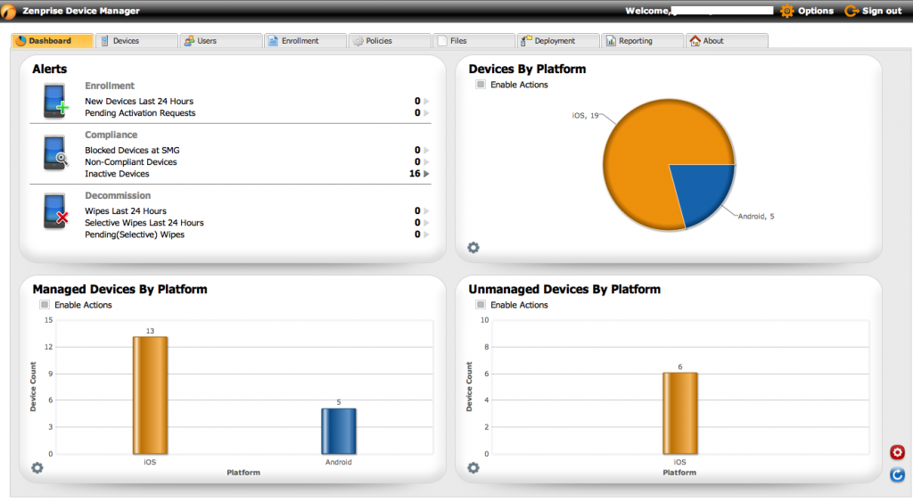Tick Enable Actions in Managed Devices panel
Screen dimensions: 913x502
pos(45,305)
